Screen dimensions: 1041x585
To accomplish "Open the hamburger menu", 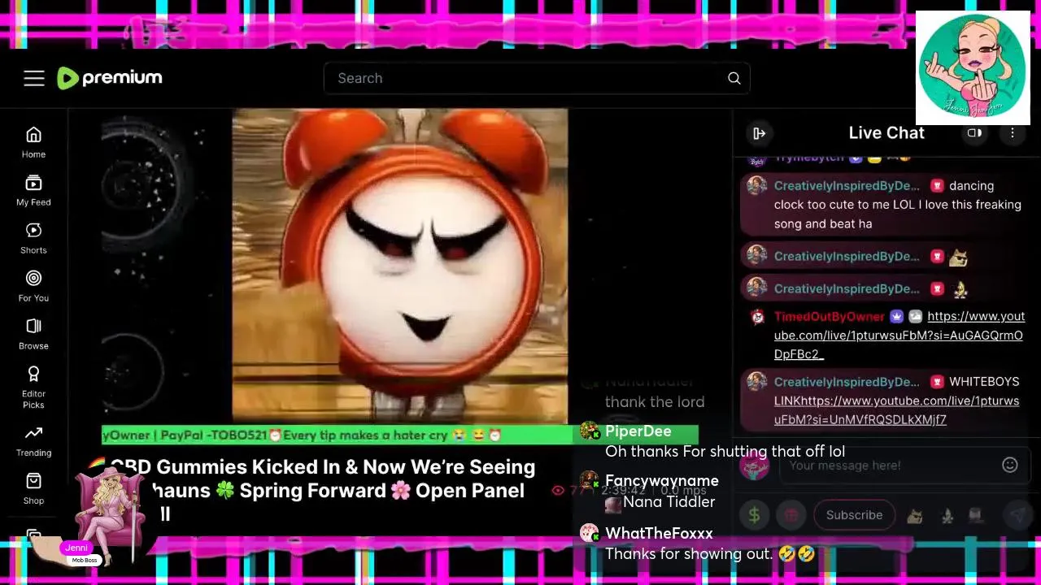I will click(x=34, y=78).
